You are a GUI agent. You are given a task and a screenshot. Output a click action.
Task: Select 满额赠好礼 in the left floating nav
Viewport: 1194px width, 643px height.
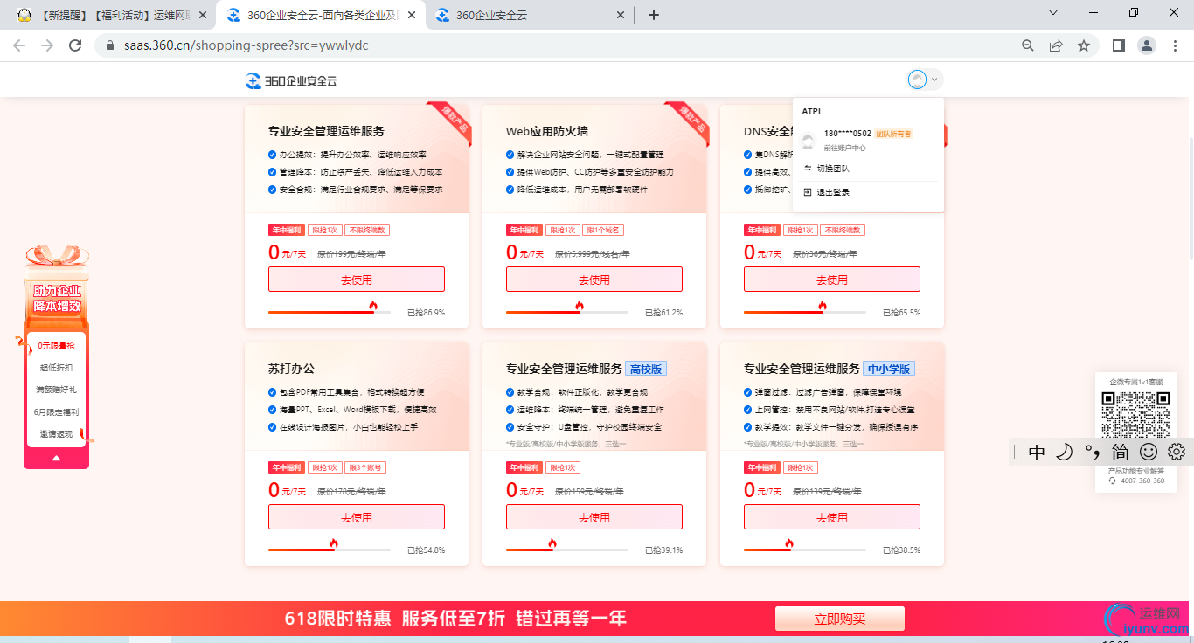56,390
